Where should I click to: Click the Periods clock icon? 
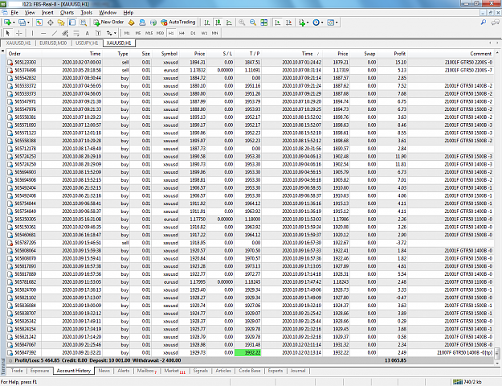316,23
